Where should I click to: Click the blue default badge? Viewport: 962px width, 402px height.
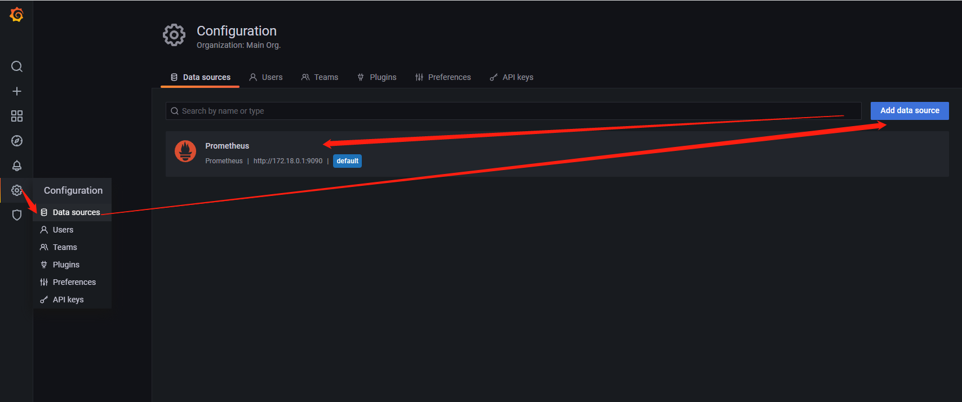(x=347, y=161)
